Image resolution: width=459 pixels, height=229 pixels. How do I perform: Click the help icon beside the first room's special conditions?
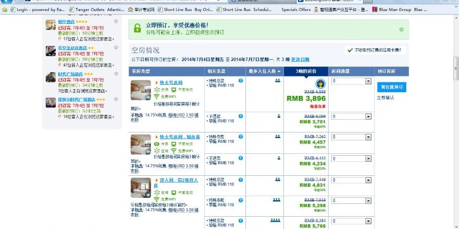click(x=241, y=81)
